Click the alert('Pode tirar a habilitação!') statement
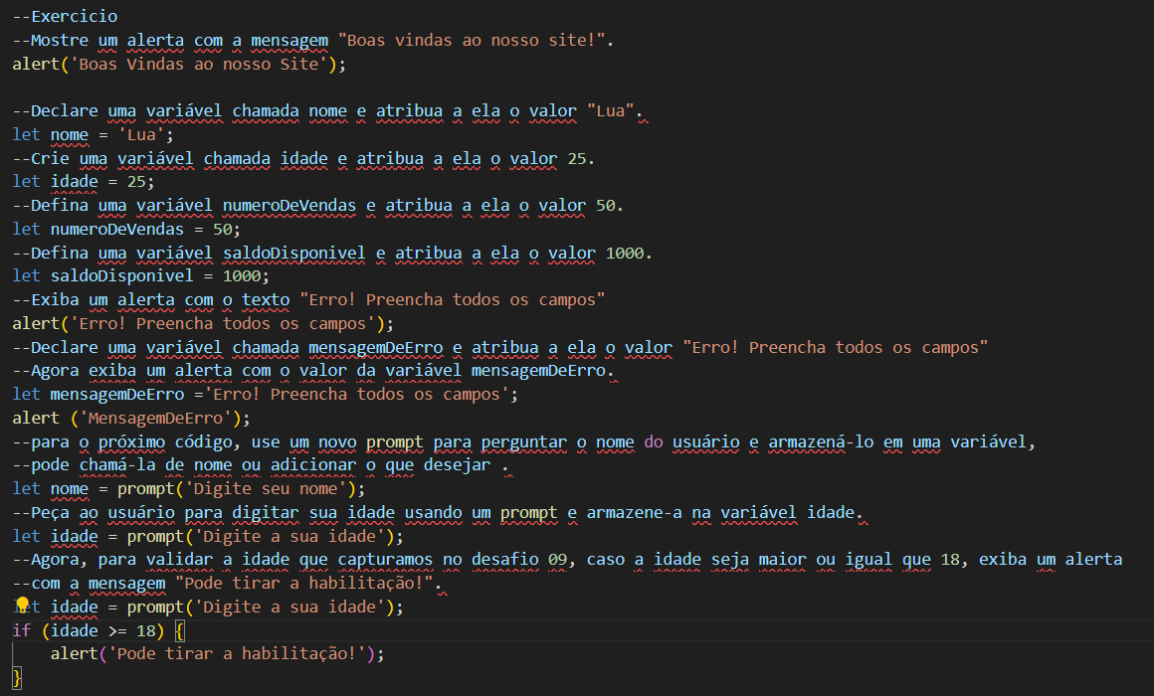This screenshot has height=696, width=1154. (x=216, y=653)
